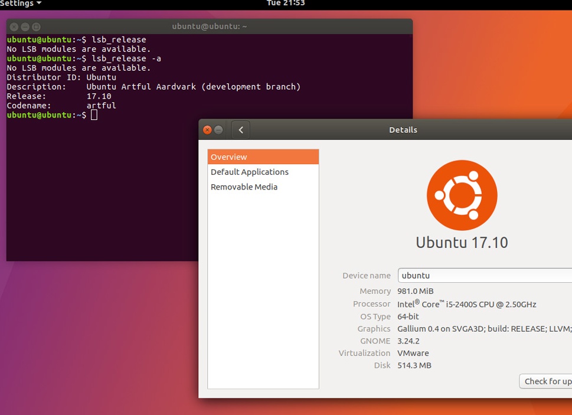The width and height of the screenshot is (572, 415).
Task: Select the GNOME version 3.24.2
Action: point(408,341)
